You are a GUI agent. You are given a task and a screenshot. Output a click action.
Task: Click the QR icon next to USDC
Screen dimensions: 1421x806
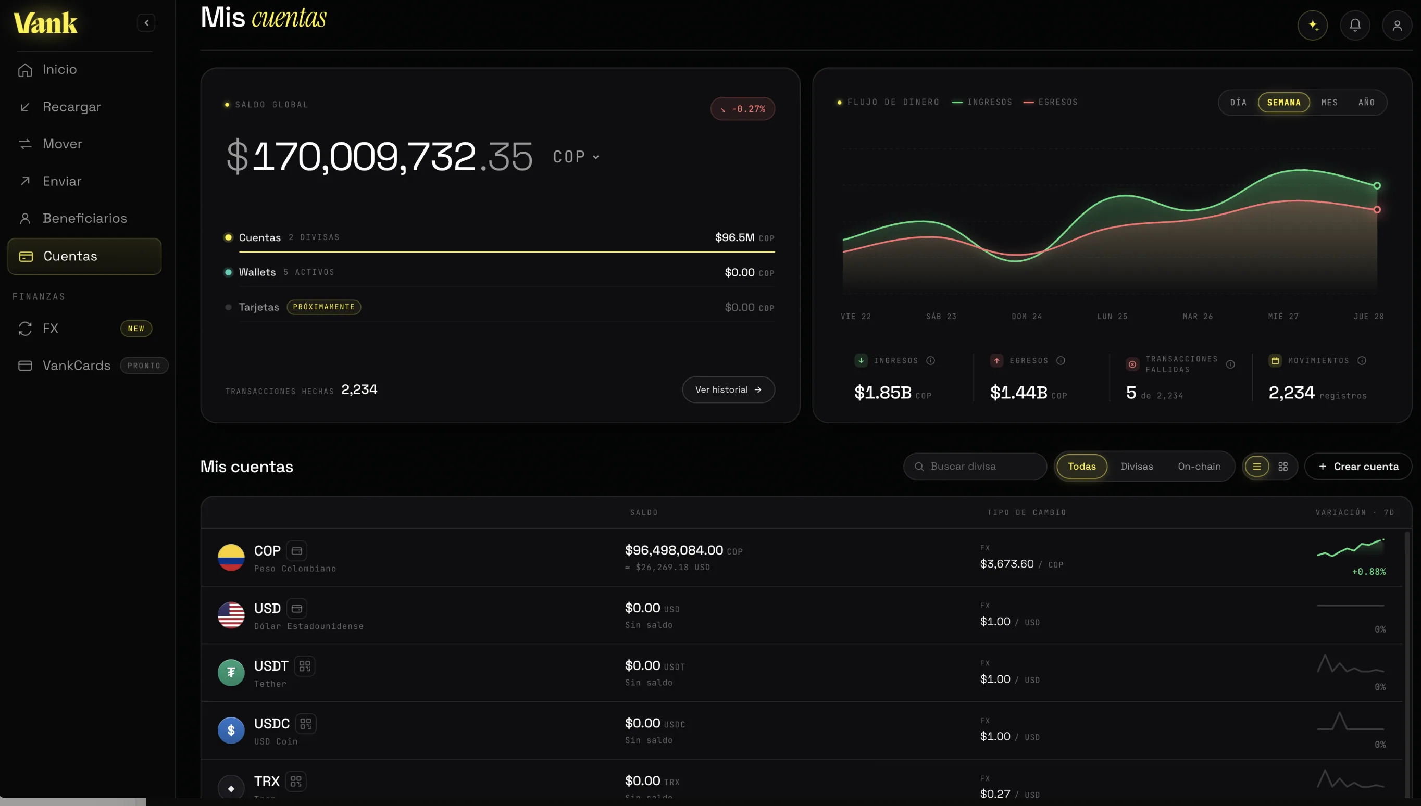coord(306,724)
